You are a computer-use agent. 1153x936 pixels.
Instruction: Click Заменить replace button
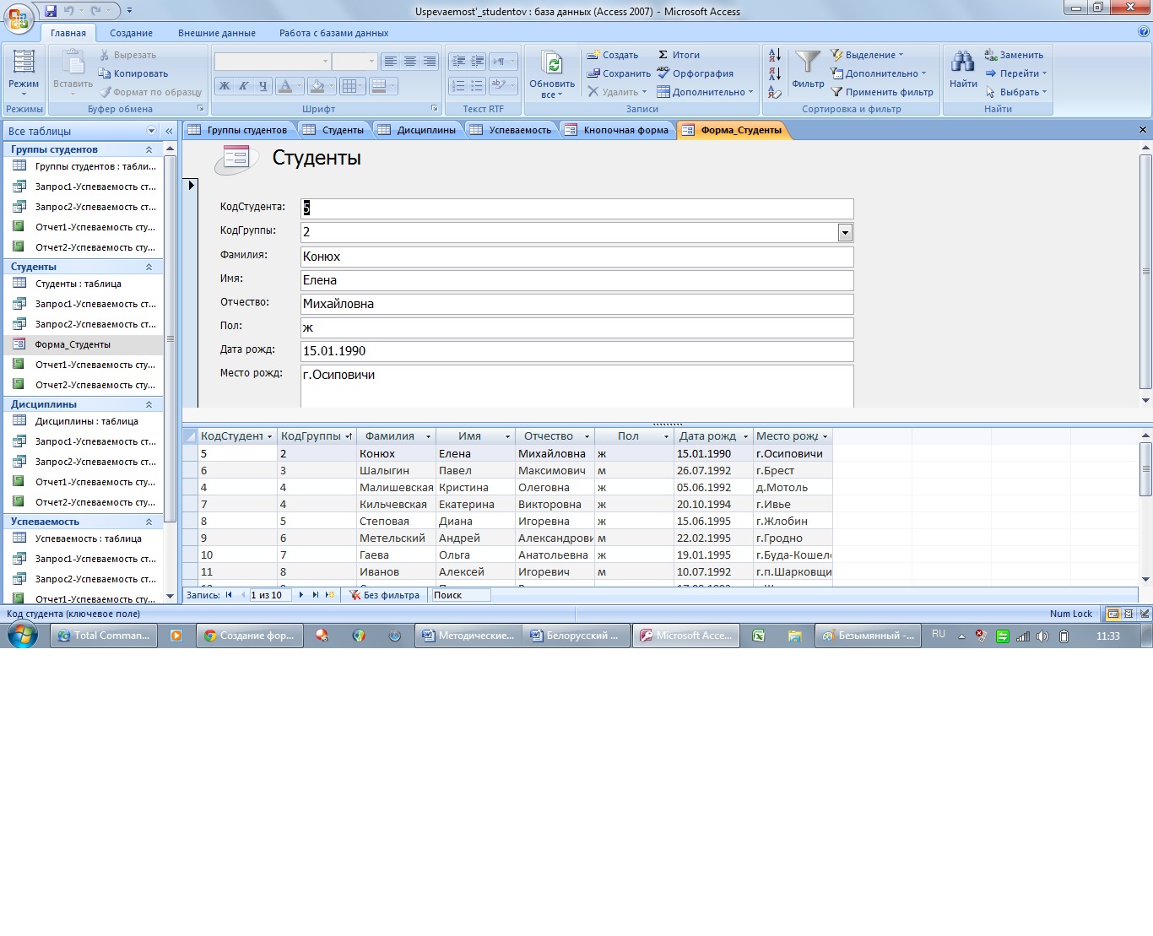1014,55
